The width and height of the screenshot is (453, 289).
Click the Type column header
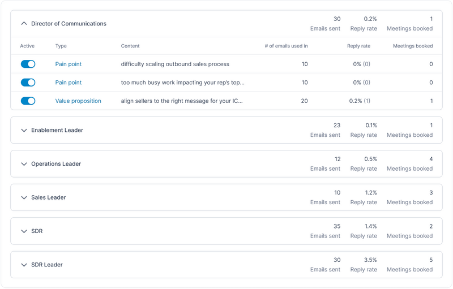(61, 46)
